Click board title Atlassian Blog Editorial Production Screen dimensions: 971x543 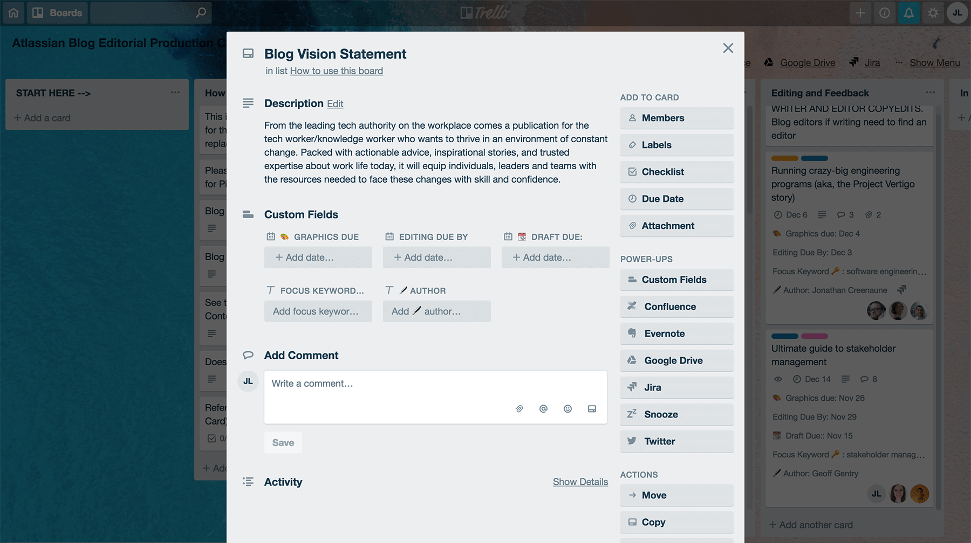[119, 43]
